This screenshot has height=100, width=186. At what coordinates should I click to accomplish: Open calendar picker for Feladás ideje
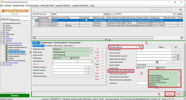[71, 58]
